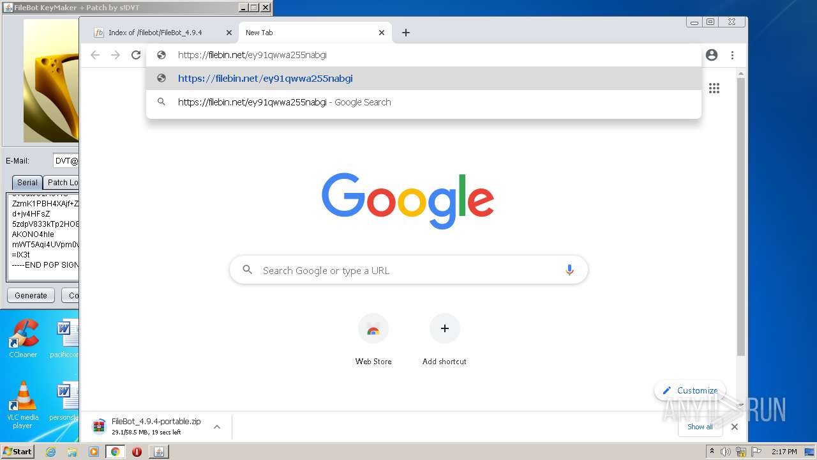The width and height of the screenshot is (817, 460).
Task: Switch to the Java KeyMaker taskbar icon
Action: 158,452
